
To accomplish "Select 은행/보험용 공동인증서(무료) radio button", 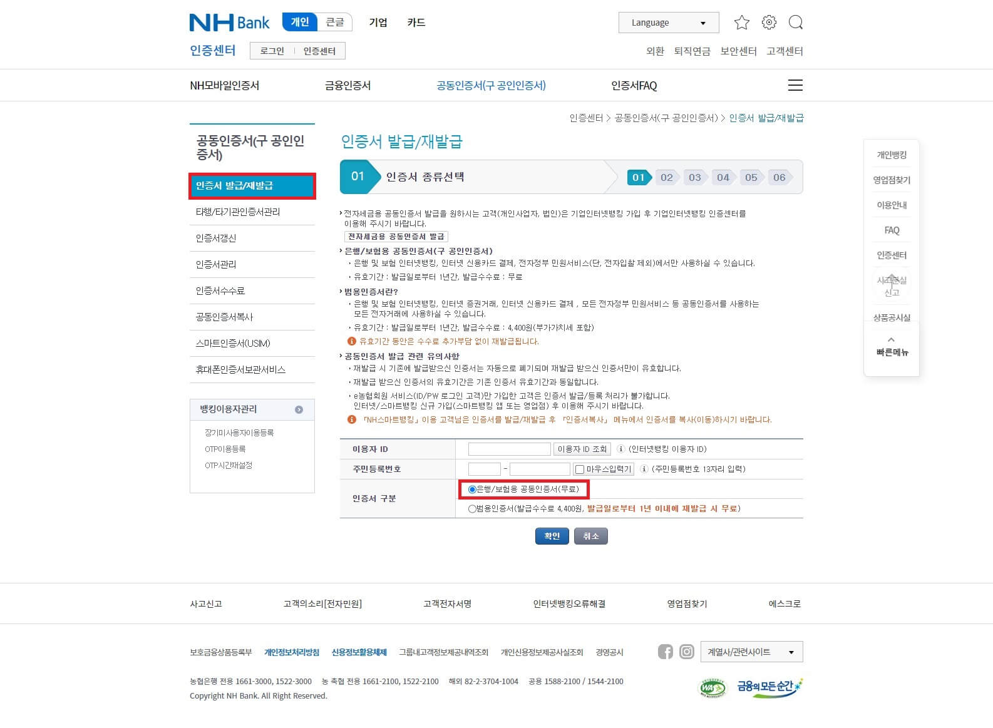I will pos(472,489).
